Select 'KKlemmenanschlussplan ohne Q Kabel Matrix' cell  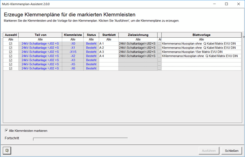202,56
